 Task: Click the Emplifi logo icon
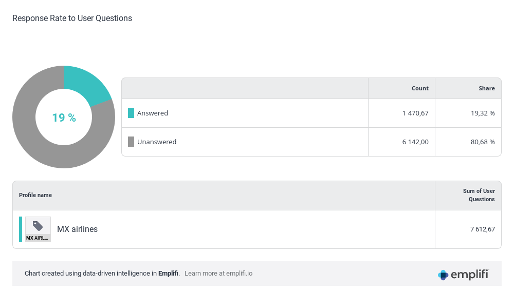click(443, 275)
